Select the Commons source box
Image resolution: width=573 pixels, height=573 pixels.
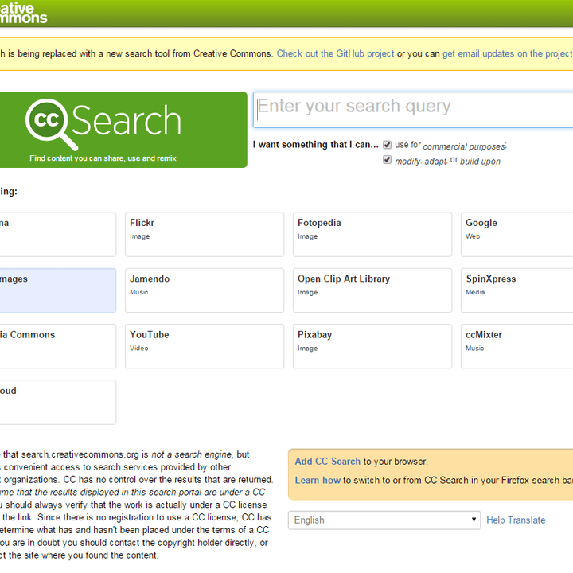(x=58, y=346)
